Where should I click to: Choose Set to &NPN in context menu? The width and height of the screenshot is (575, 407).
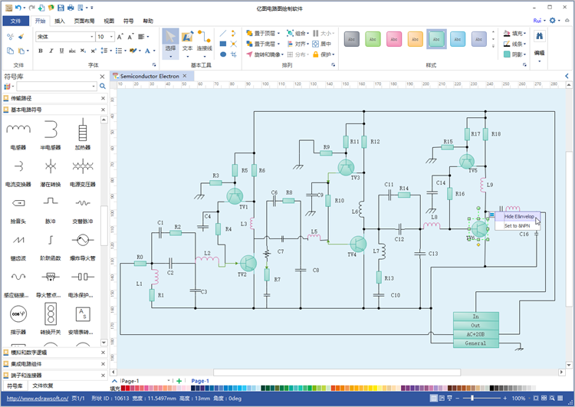pos(517,226)
